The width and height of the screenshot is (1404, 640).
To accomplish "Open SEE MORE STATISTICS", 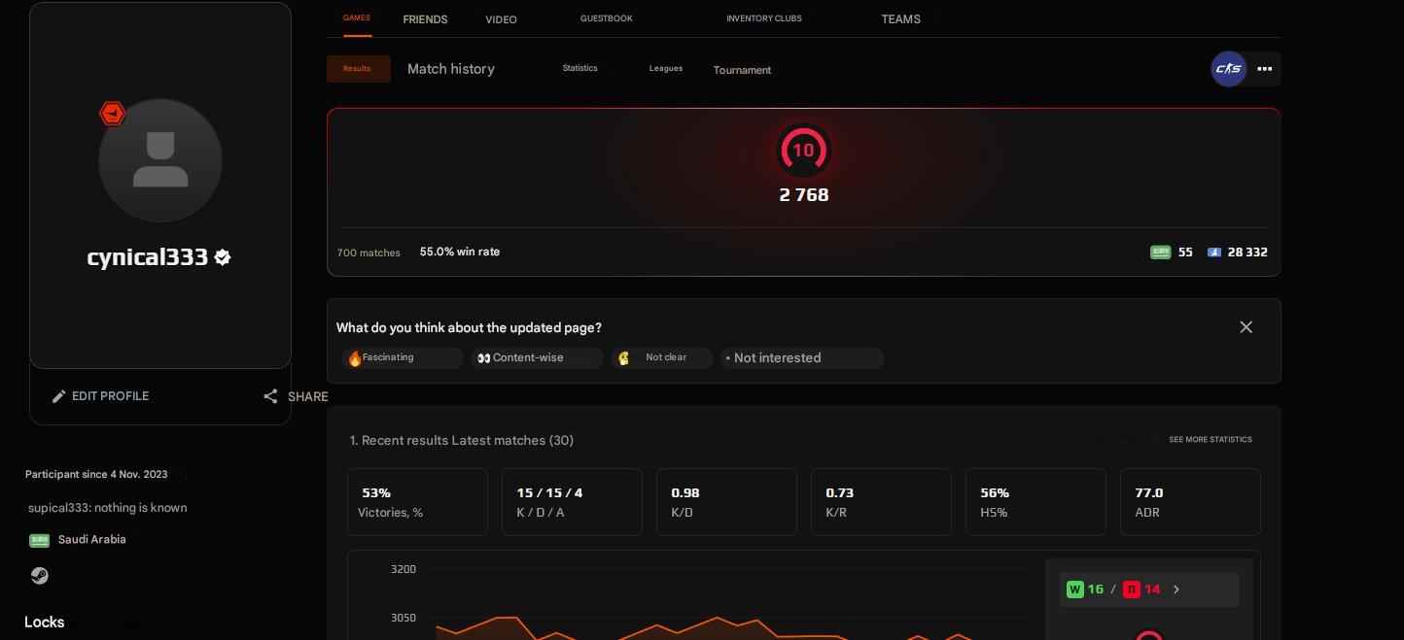I will (1211, 439).
